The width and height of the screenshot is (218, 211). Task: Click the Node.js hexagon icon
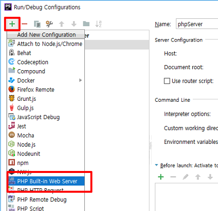pyautogui.click(x=11, y=144)
